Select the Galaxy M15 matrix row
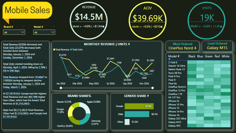Image resolution: width=236 pixels, height=133 pixels. click(x=199, y=122)
